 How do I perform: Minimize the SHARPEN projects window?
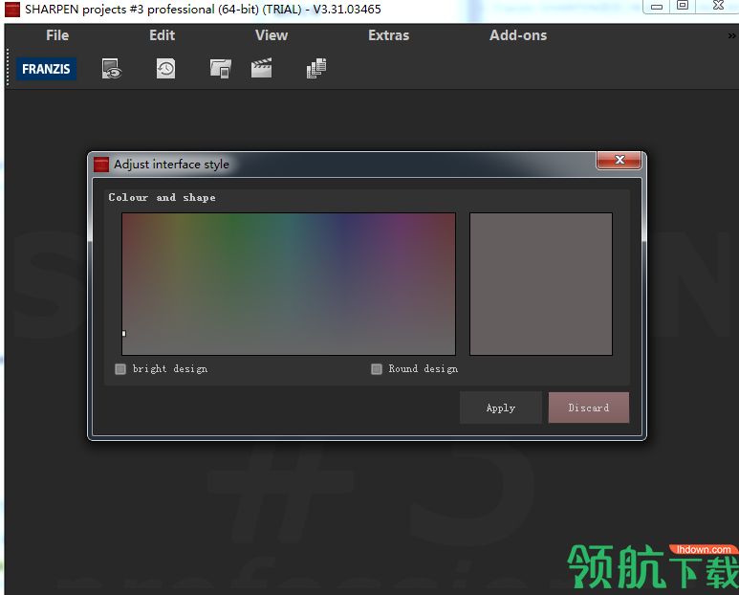pos(657,7)
